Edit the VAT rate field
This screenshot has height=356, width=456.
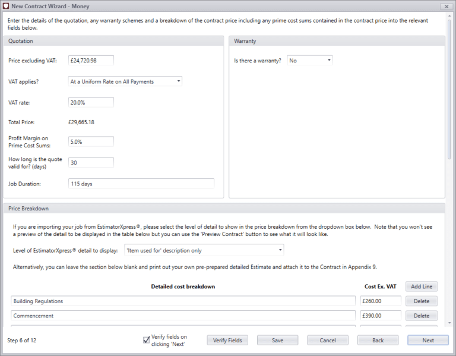point(91,102)
